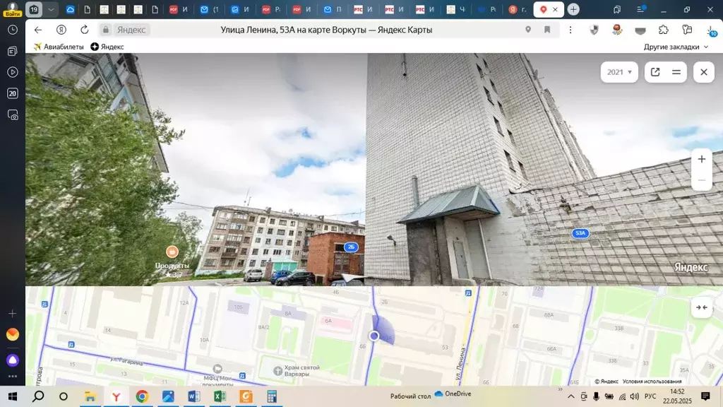Go back with the browser back arrow
723x407 pixels.
click(38, 30)
